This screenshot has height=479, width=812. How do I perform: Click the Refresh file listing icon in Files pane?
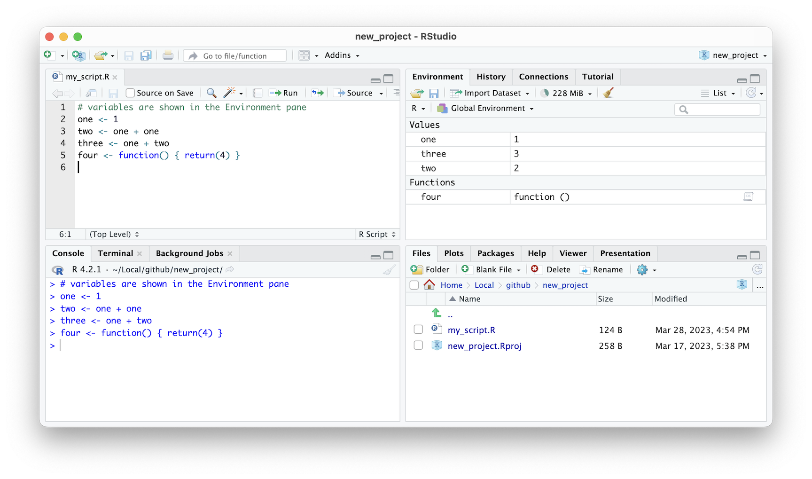coord(757,269)
